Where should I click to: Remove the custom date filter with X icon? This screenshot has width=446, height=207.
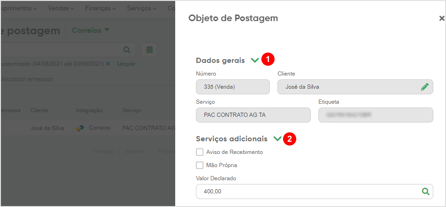point(108,64)
